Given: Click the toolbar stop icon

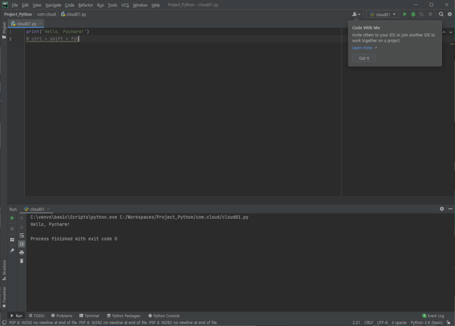Looking at the screenshot, I should (x=430, y=14).
